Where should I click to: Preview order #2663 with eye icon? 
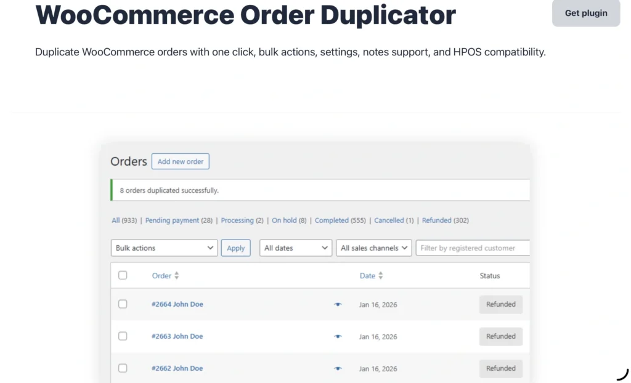click(x=338, y=336)
